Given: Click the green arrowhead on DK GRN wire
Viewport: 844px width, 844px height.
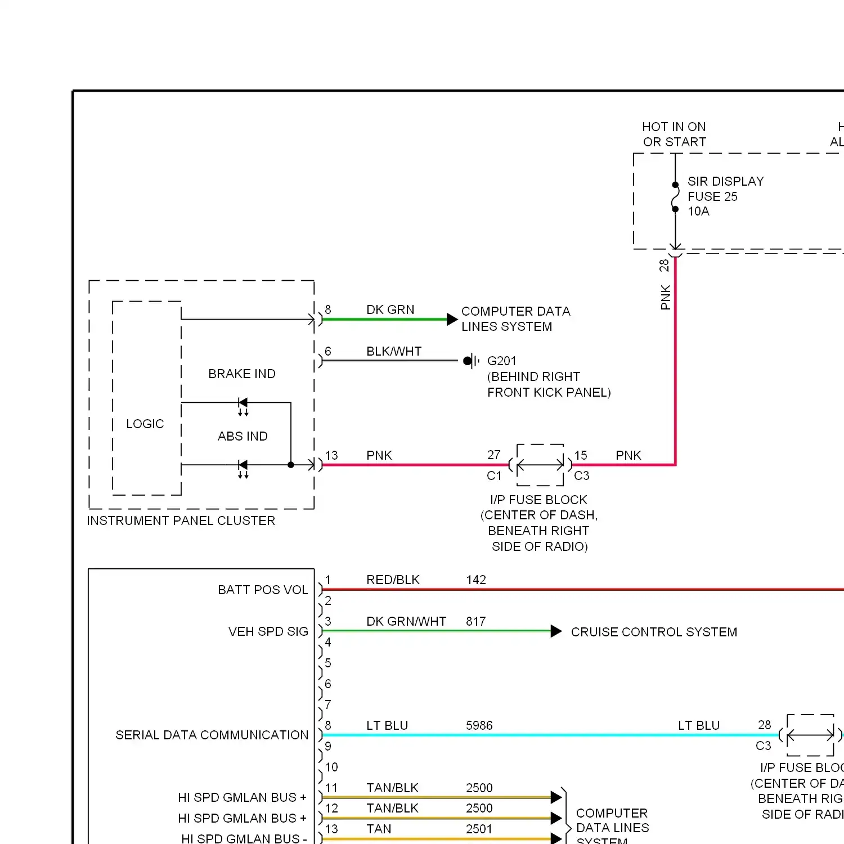Looking at the screenshot, I should coord(452,320).
